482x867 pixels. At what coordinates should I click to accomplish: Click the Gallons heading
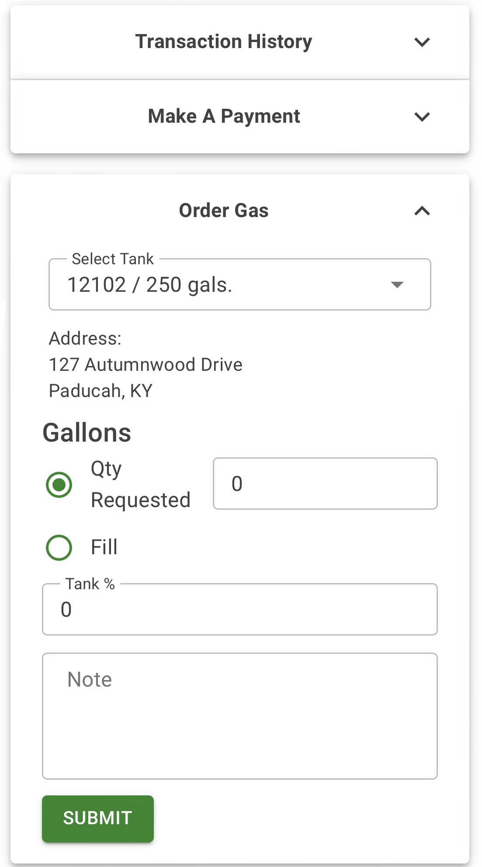coord(87,433)
